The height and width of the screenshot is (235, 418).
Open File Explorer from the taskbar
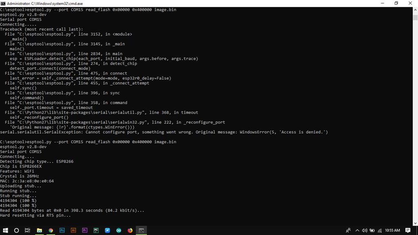39,230
